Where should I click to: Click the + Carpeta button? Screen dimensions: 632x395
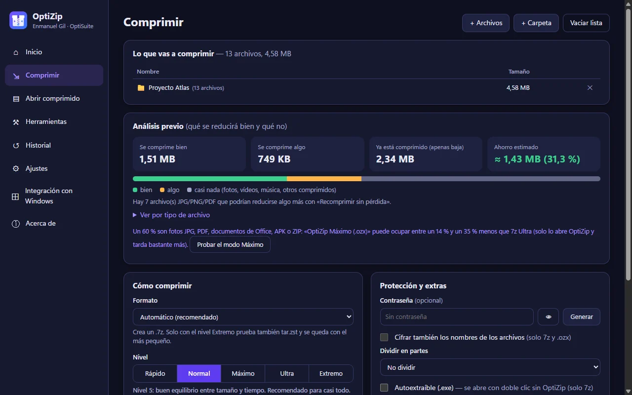536,23
